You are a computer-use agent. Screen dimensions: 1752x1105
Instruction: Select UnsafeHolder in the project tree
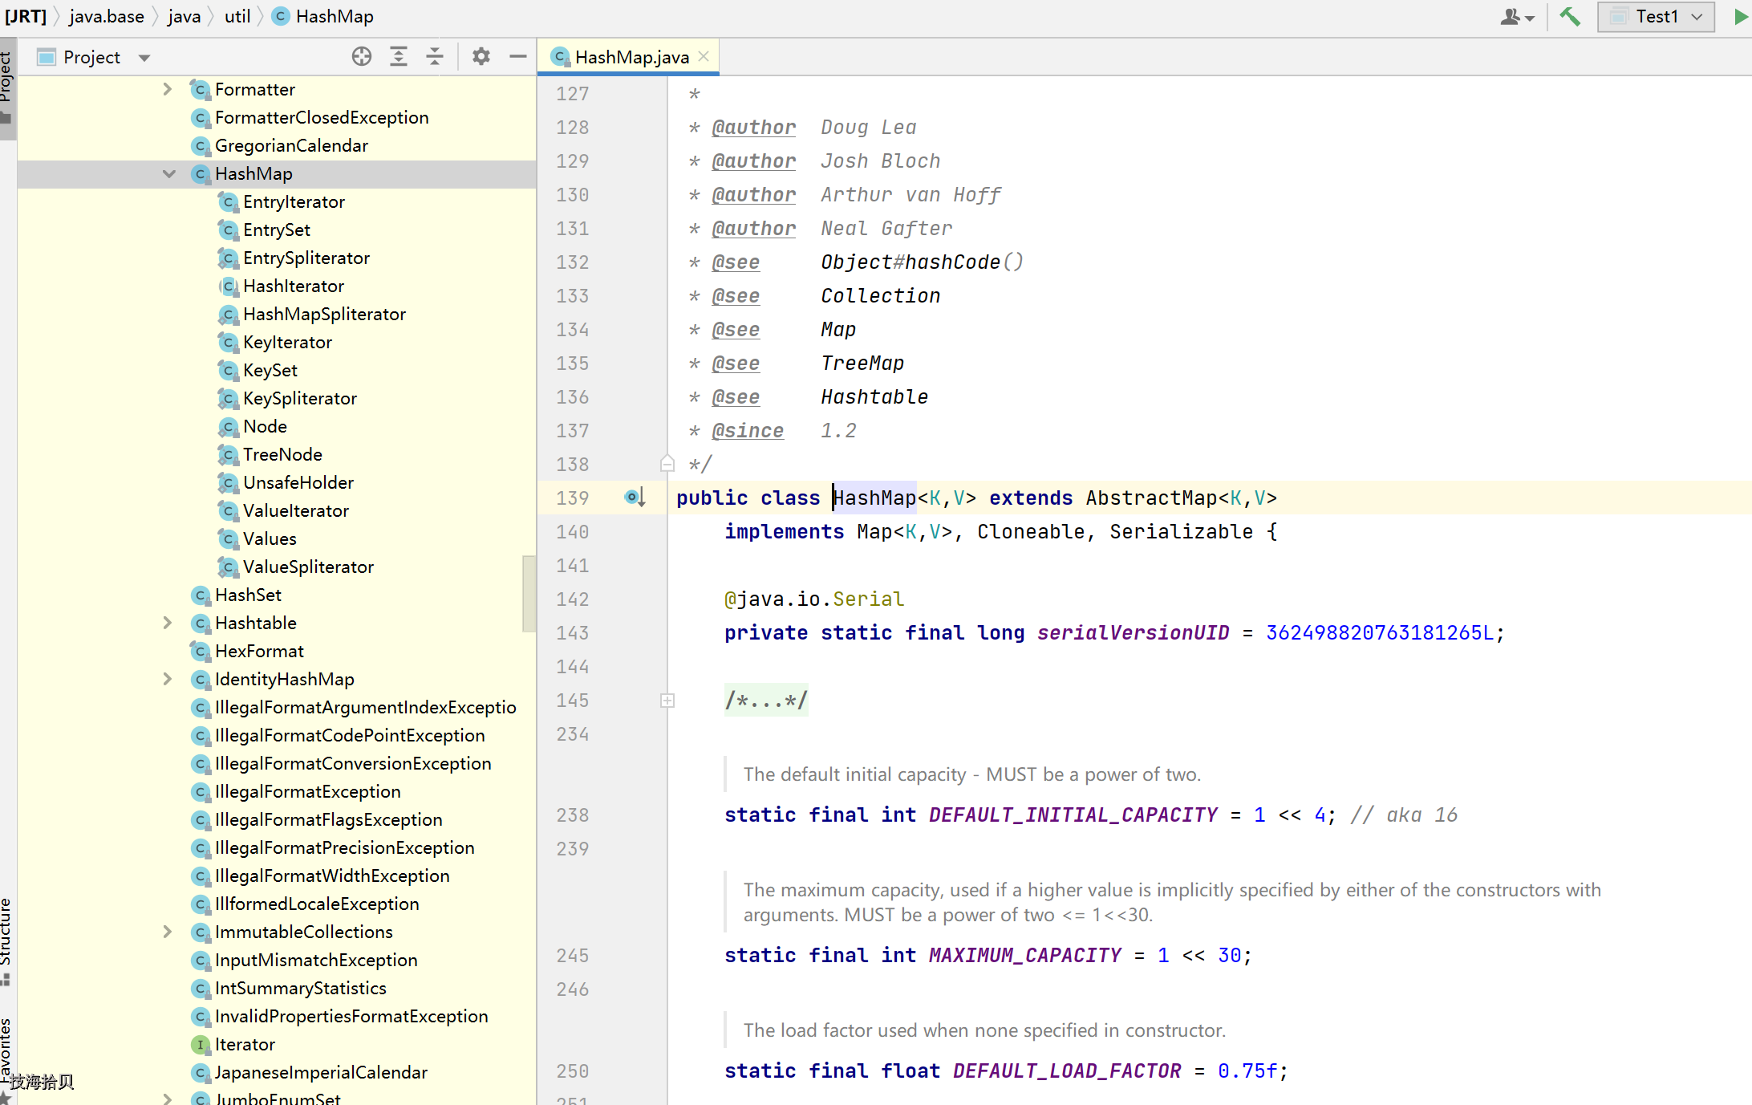tap(298, 482)
